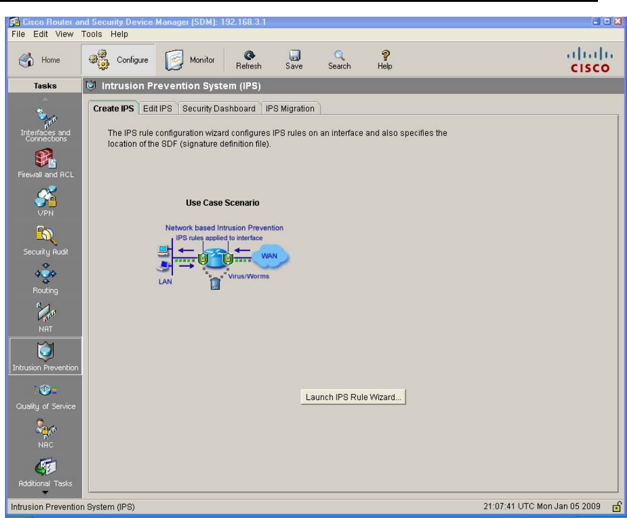Click 'Intrusion Prevention System (IPS)' status bar text
The height and width of the screenshot is (518, 627).
[73, 506]
